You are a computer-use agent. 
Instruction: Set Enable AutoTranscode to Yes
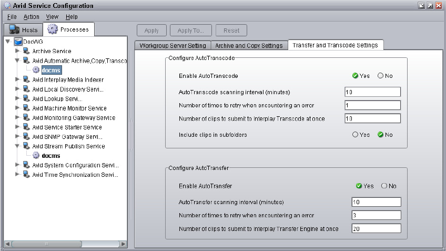click(355, 76)
